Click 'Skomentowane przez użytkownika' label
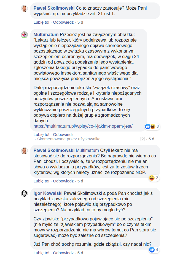The width and height of the screenshot is (172, 257). 69,139
